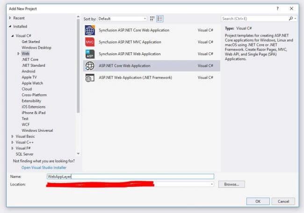Click Visual C# label on MVC row
Screen dimensions: 304x213
click(x=205, y=42)
